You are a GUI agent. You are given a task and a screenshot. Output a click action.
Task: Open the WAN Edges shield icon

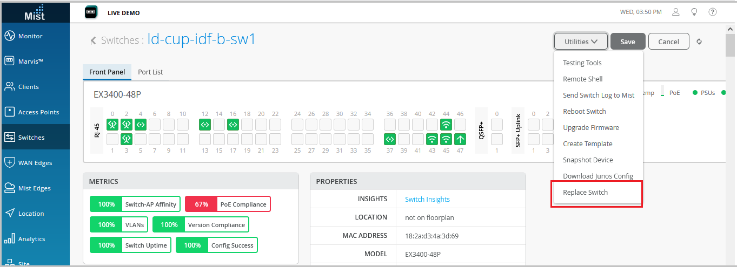point(9,162)
